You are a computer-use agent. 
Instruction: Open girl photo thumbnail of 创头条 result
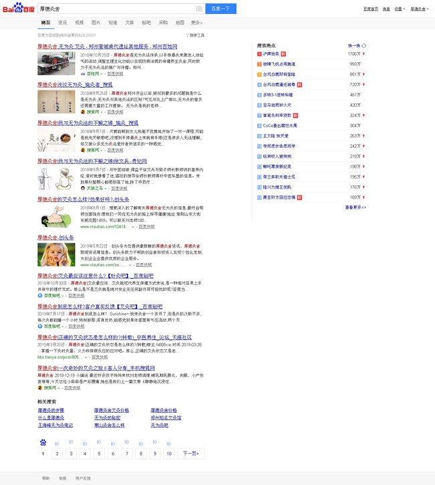coord(56,255)
